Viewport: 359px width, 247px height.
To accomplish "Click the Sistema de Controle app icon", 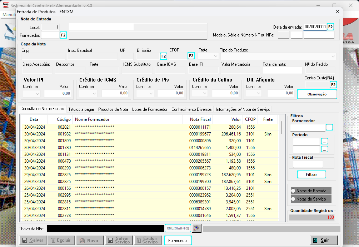I will pos(5,5).
